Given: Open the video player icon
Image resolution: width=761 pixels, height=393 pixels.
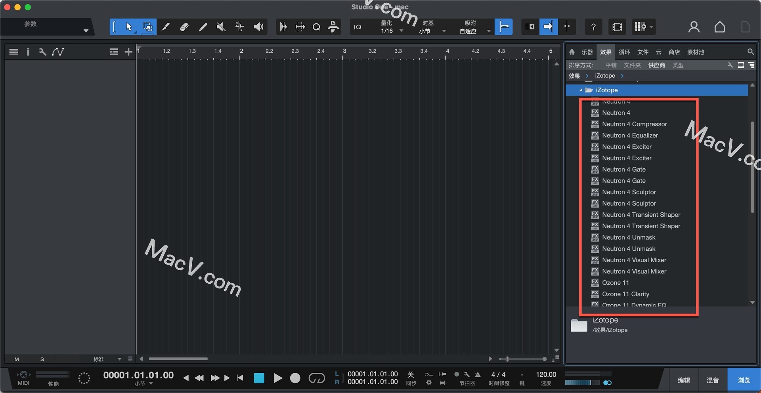Looking at the screenshot, I should (x=617, y=27).
